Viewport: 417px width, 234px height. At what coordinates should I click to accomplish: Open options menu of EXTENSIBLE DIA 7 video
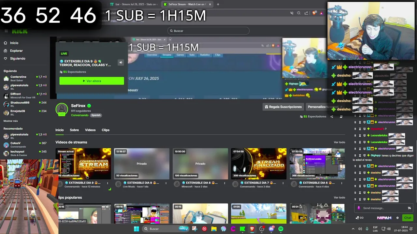283,183
